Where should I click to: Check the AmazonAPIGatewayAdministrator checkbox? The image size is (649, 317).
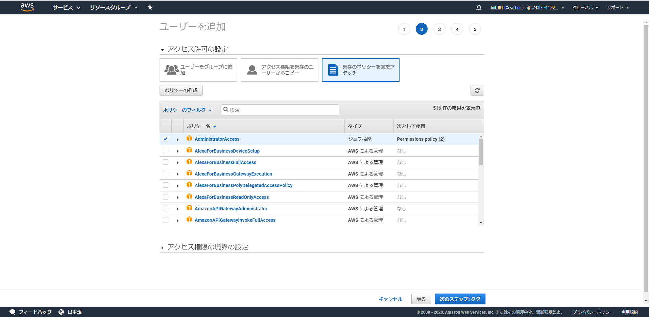[166, 208]
